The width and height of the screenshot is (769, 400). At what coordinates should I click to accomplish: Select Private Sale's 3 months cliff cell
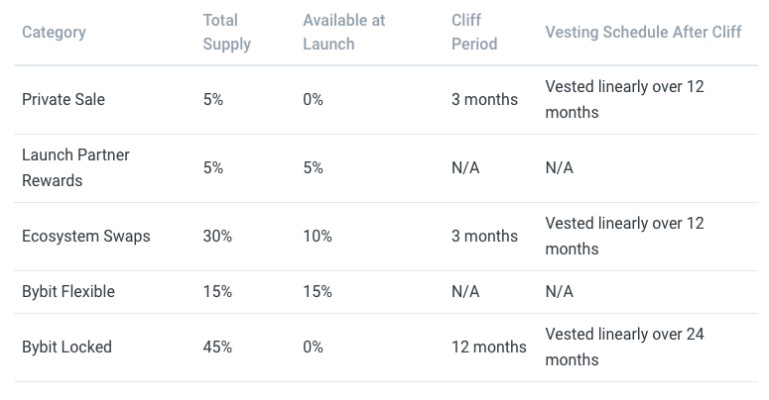point(484,99)
